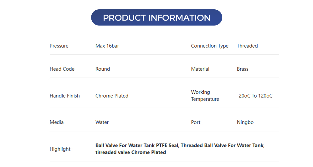Viewport: 313px width, 167px height.
Task: Click the Handle Finish label
Action: (64, 96)
